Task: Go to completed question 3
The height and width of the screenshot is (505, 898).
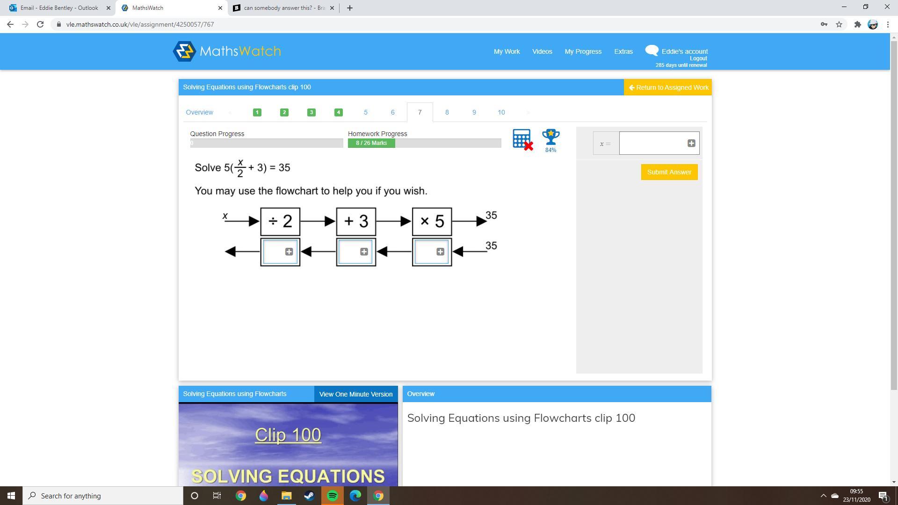Action: [311, 112]
